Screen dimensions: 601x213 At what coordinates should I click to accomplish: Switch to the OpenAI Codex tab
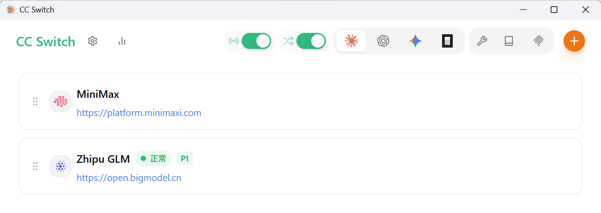[x=383, y=41]
